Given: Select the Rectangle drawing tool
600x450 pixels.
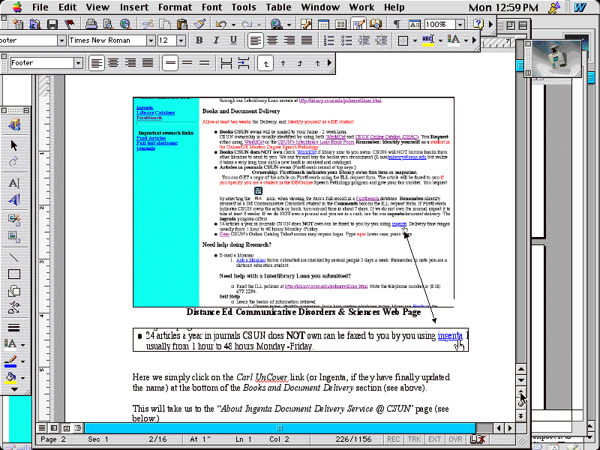Looking at the screenshot, I should tap(14, 274).
